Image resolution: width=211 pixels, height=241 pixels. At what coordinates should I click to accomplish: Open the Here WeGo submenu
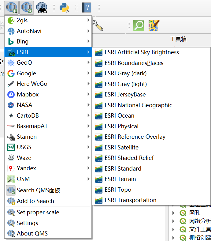(48, 84)
